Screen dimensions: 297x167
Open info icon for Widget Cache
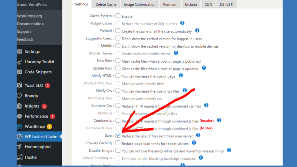(x=182, y=23)
